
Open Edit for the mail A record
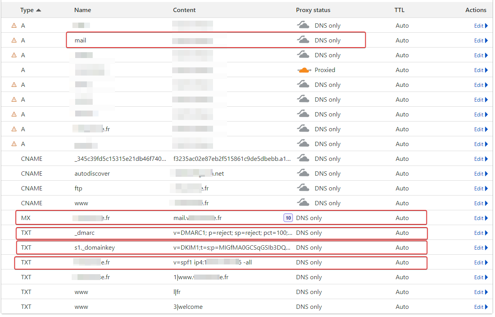(x=481, y=41)
